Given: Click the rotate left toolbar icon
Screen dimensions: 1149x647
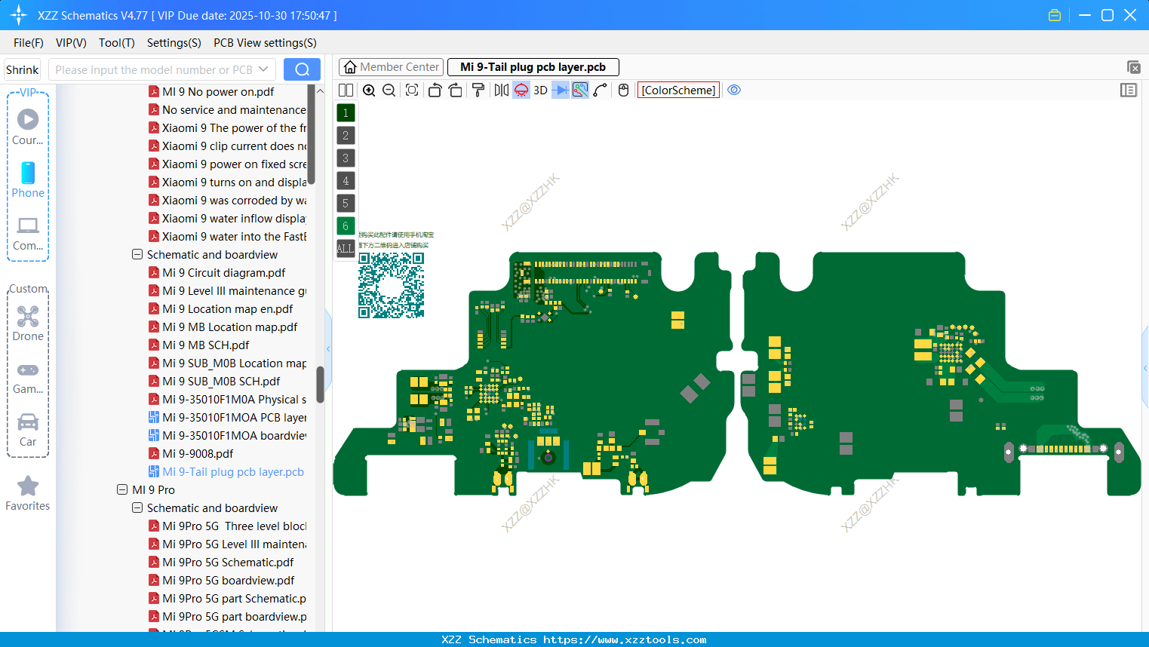Looking at the screenshot, I should [434, 90].
